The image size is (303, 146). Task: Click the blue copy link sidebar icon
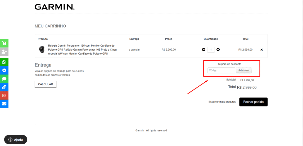click(4, 87)
